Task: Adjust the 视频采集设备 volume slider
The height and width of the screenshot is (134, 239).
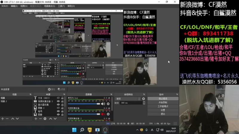Action: tap(84, 114)
